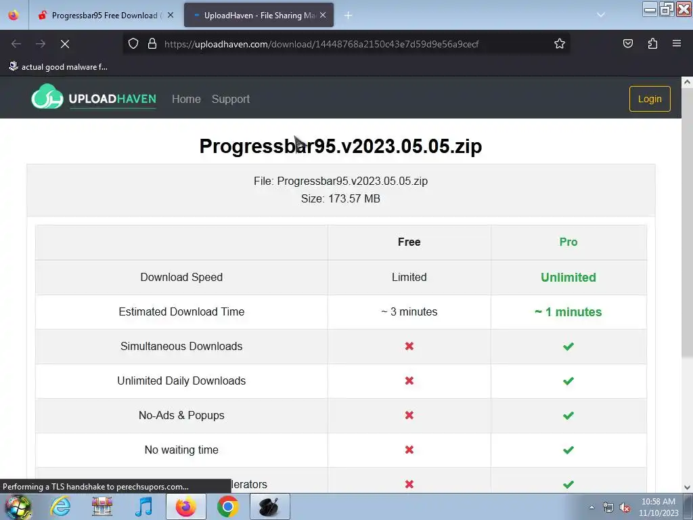Save to Pocket icon in toolbar
This screenshot has width=693, height=520.
click(628, 43)
